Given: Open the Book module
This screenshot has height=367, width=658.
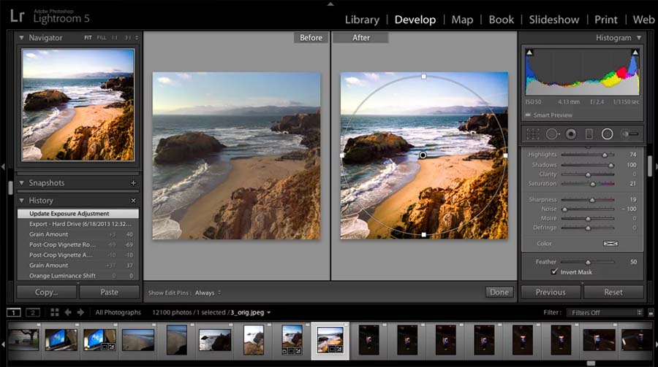Looking at the screenshot, I should [501, 20].
